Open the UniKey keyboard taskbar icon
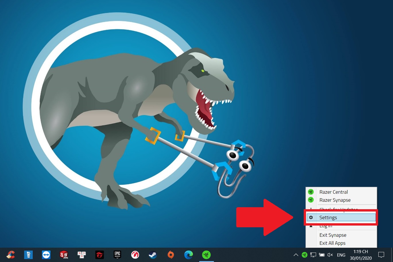The width and height of the screenshot is (393, 262). (x=82, y=255)
